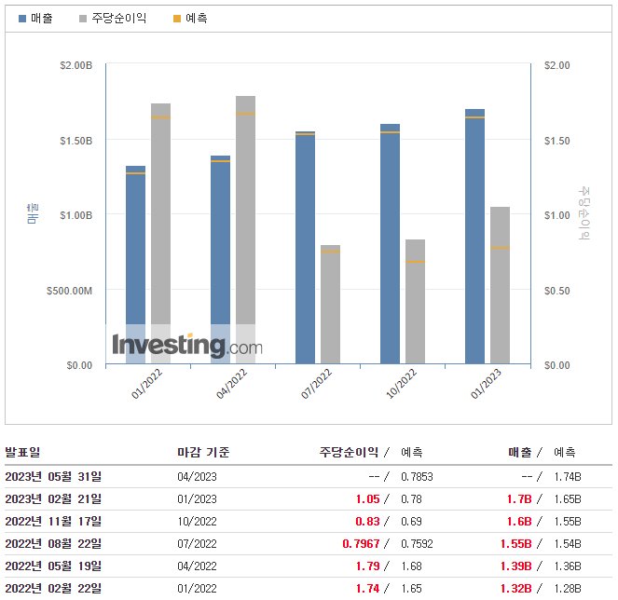Click the $500.00M left axis label
This screenshot has height=600, width=618.
click(69, 291)
